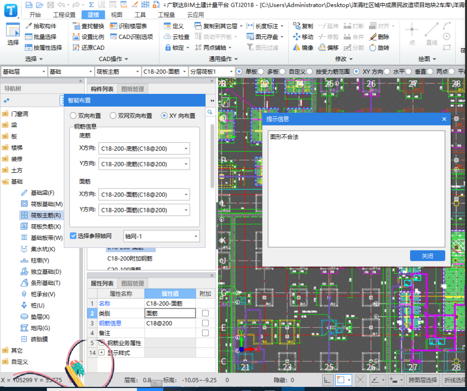This screenshot has height=391, width=467.
Task: Click the large 选择 select tool
Action: (13, 34)
